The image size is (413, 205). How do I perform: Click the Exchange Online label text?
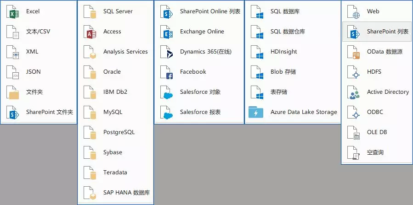[x=202, y=32]
